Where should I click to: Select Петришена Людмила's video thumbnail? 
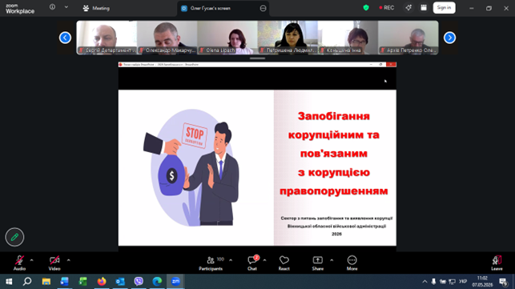click(x=288, y=38)
